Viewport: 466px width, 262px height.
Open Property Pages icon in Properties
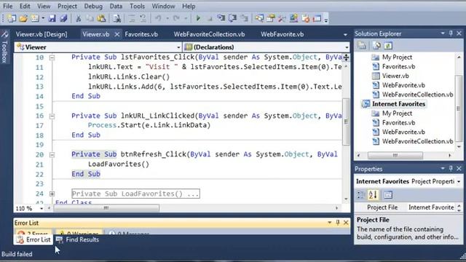click(x=388, y=195)
